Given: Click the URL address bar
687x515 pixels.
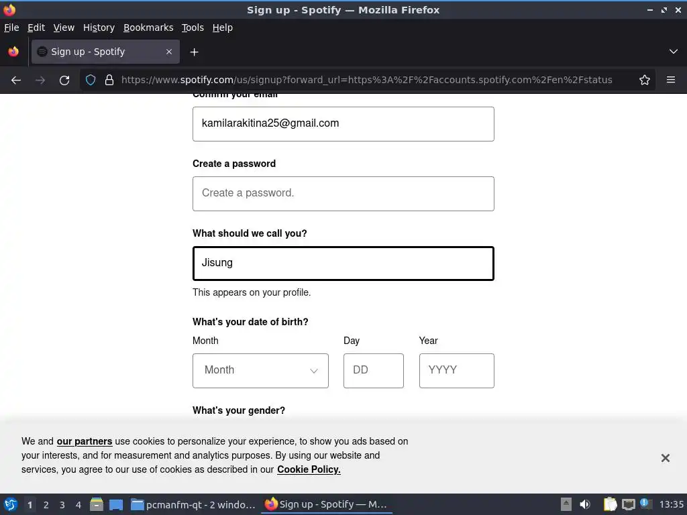Looking at the screenshot, I should (x=366, y=80).
